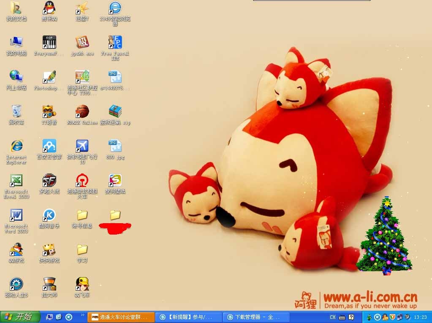
Task: Open the NBA2K Online basketball icon
Action: 82,112
